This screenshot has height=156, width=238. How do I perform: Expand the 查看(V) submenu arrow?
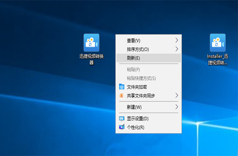177,40
